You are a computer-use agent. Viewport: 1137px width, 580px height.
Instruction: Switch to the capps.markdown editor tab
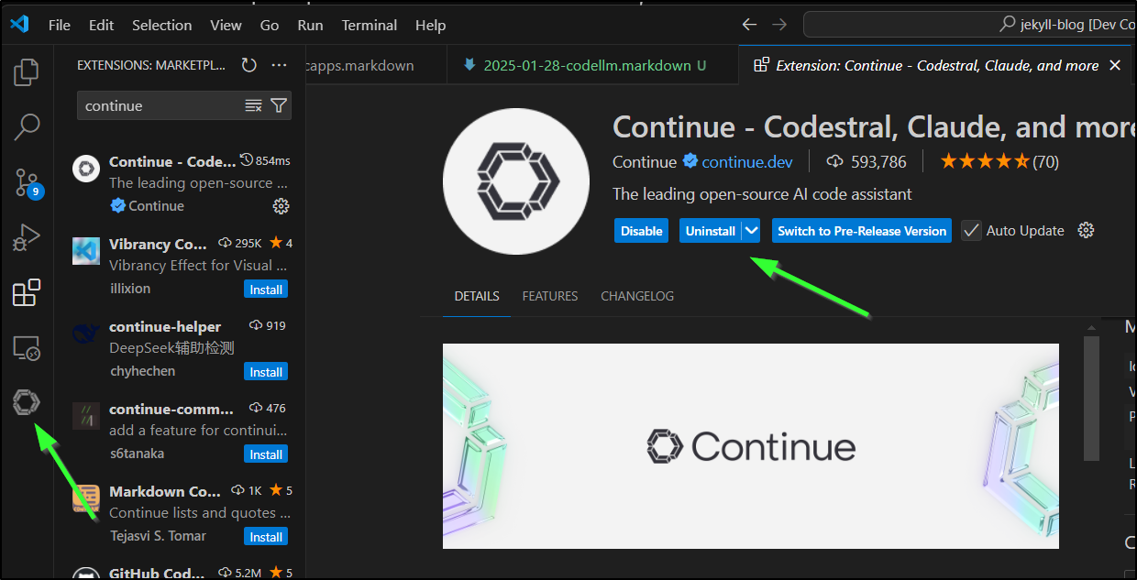click(376, 65)
